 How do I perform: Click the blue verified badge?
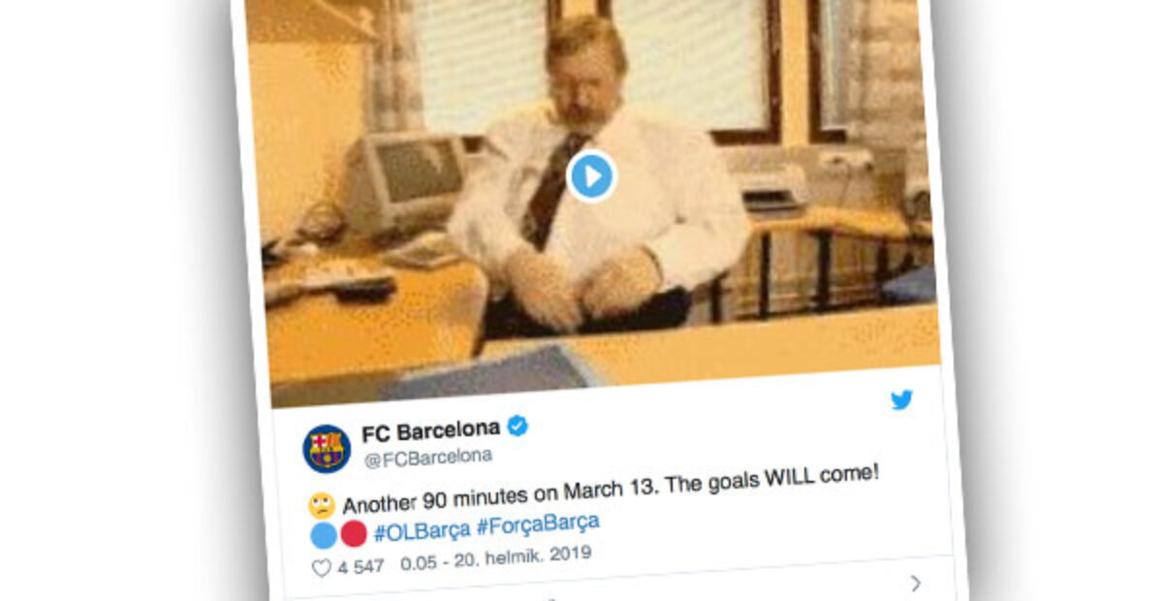pyautogui.click(x=518, y=426)
